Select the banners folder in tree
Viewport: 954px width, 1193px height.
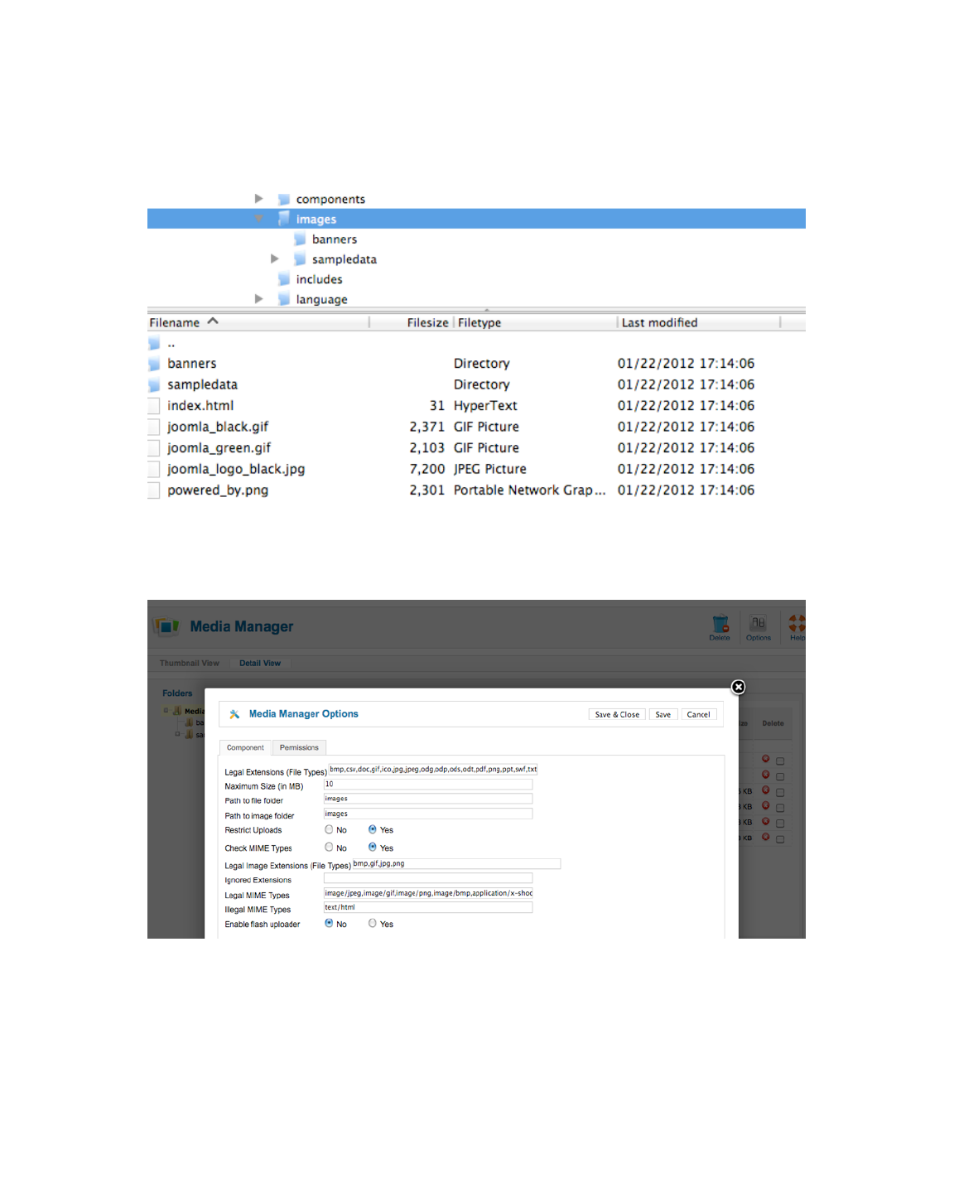(335, 239)
